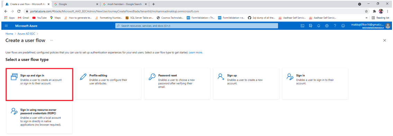The width and height of the screenshot is (393, 136).
Task: Open the Chrome extensions puzzle icon
Action: coord(374,11)
